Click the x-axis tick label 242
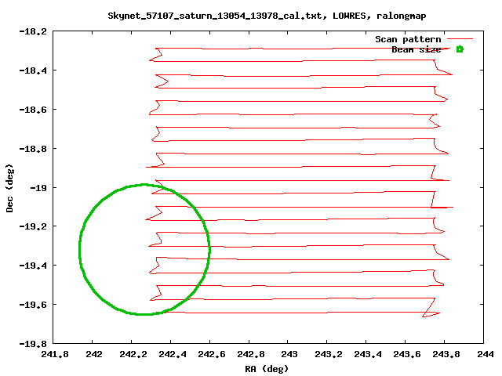The width and height of the screenshot is (502, 376). (94, 354)
